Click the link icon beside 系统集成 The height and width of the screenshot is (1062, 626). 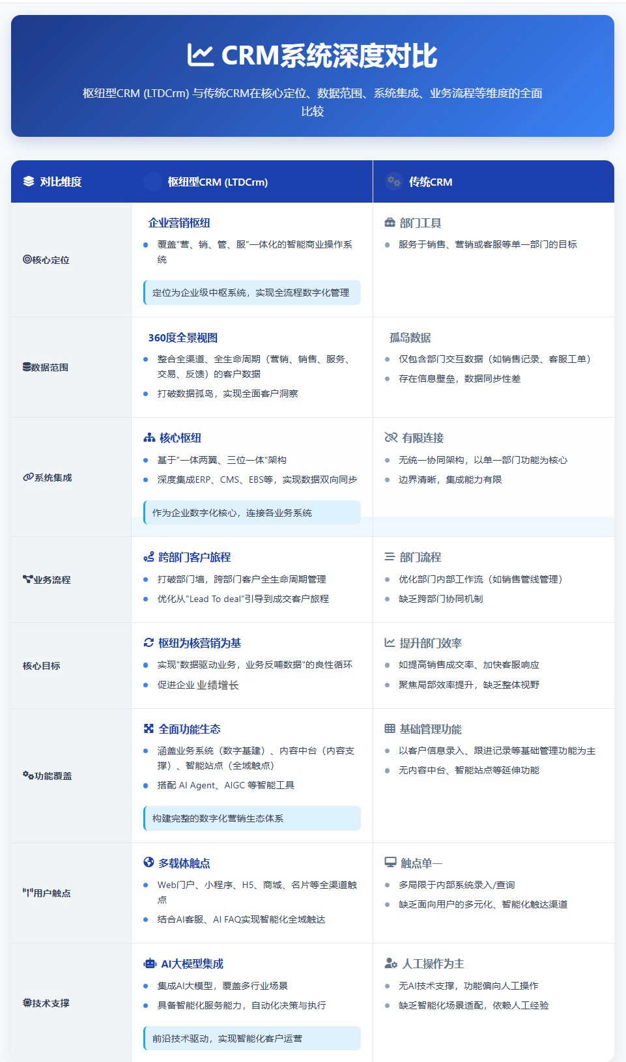(x=28, y=477)
